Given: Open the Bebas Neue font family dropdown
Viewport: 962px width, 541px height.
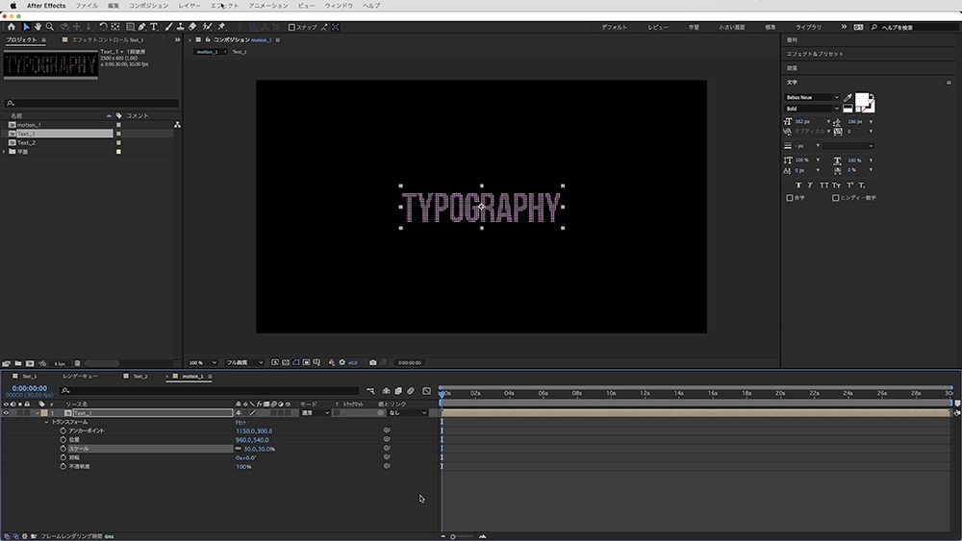Looking at the screenshot, I should [x=813, y=97].
